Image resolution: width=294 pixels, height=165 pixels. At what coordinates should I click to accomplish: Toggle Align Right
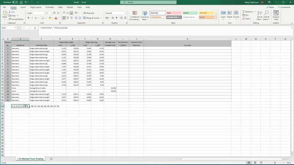click(x=71, y=18)
